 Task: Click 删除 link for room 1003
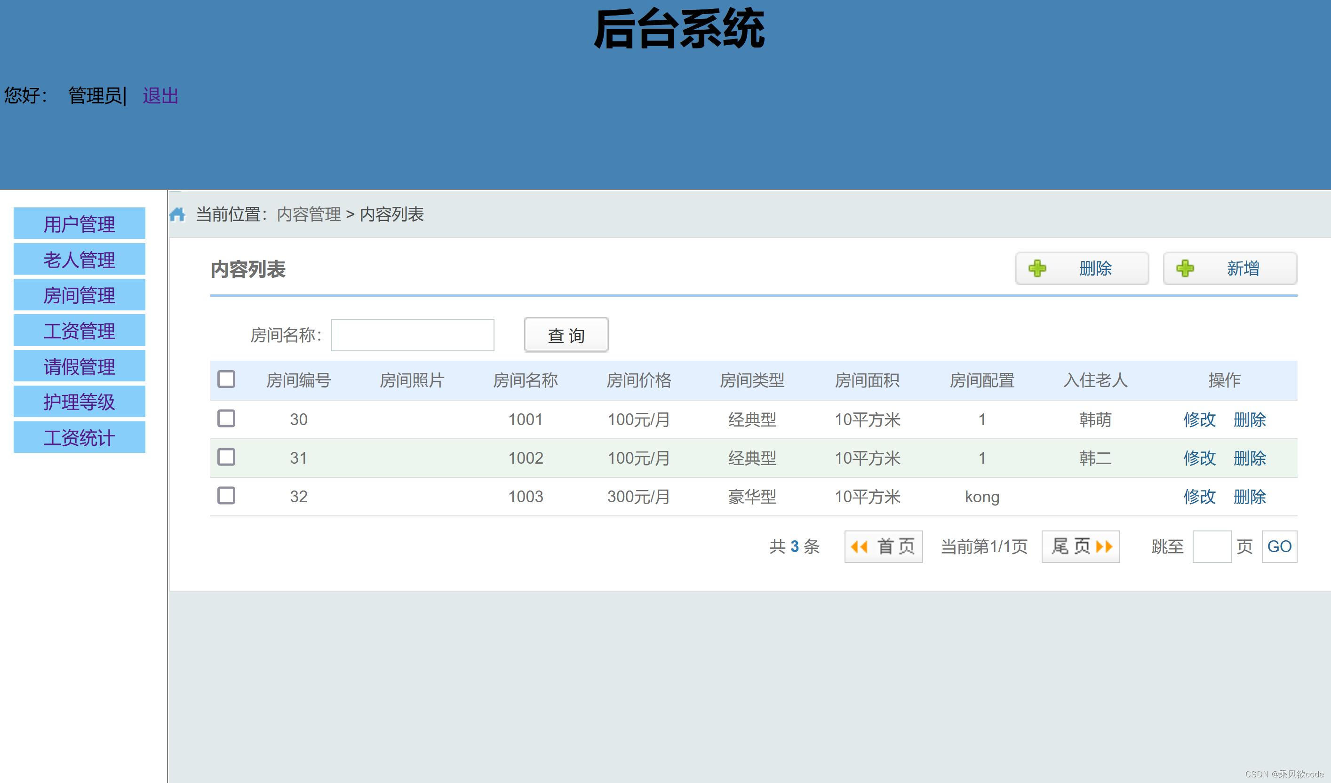coord(1249,497)
